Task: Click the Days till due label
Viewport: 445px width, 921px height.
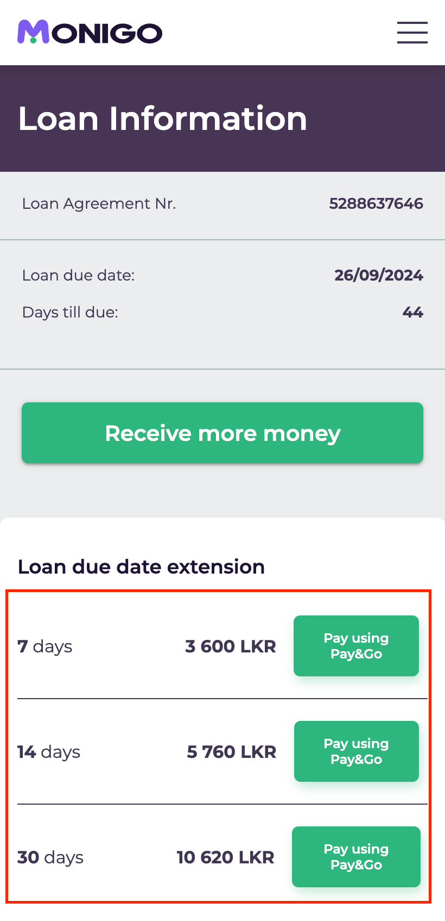Action: point(70,313)
